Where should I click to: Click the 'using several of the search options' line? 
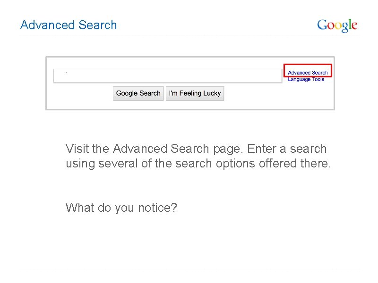click(x=198, y=164)
